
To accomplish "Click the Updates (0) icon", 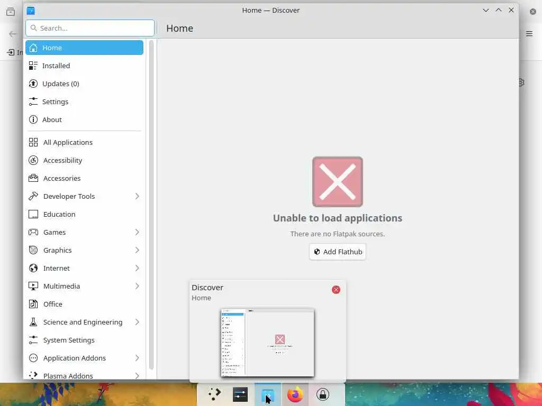I will click(33, 84).
